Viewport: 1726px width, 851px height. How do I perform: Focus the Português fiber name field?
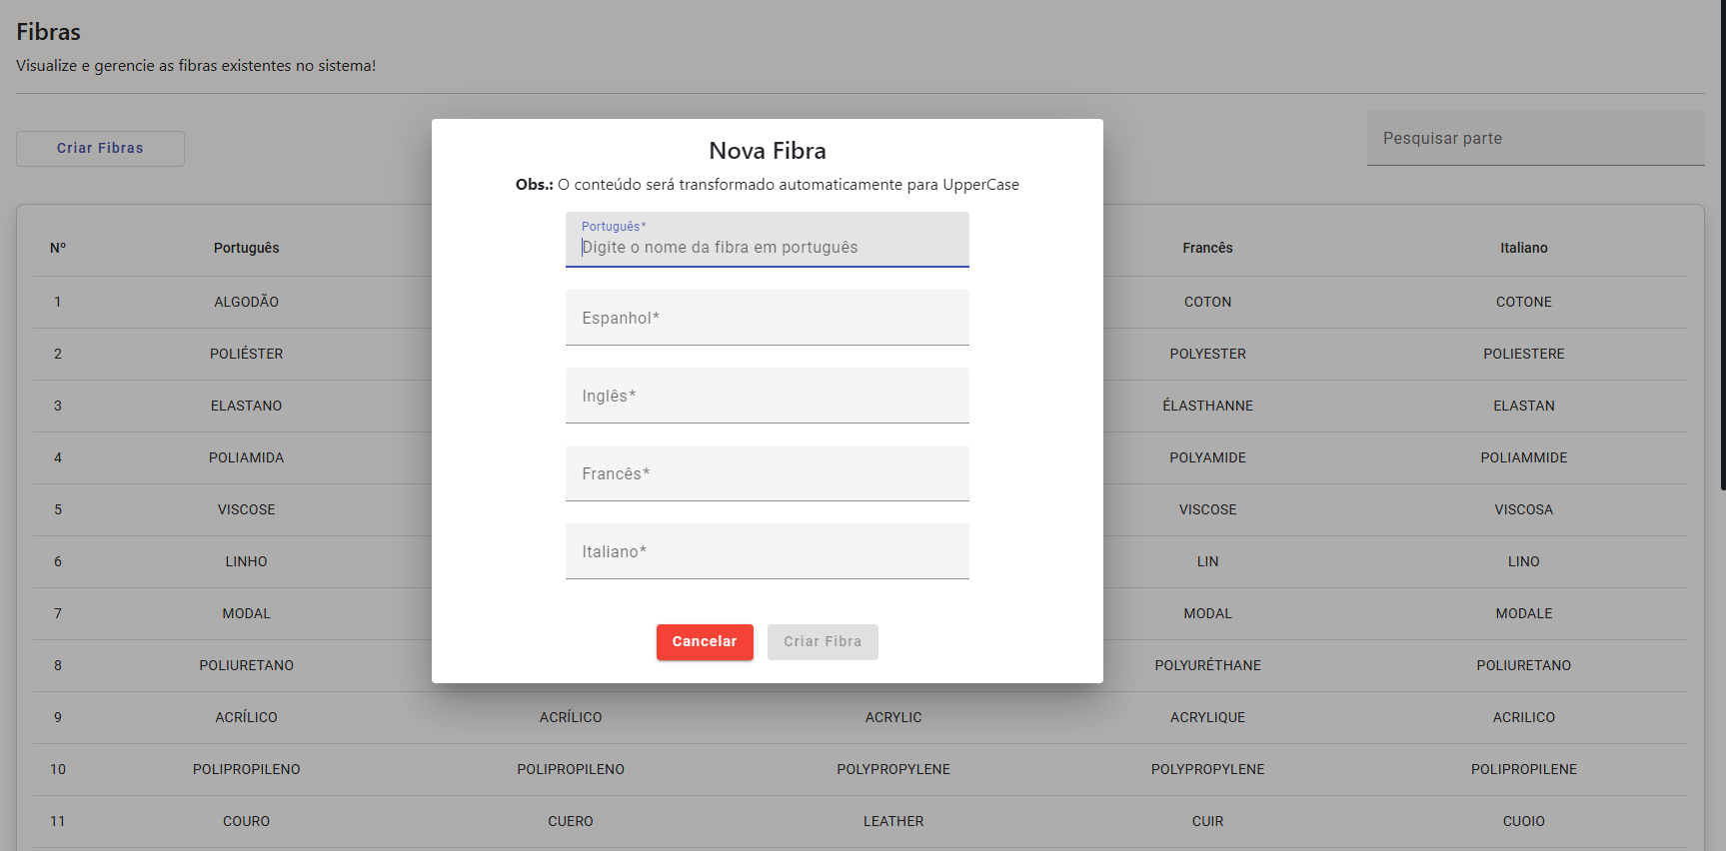pos(767,246)
